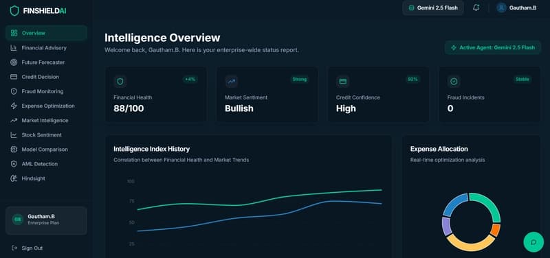Click the Credit Confidence card icon
Viewport: 550px width, 258px height.
coord(342,82)
